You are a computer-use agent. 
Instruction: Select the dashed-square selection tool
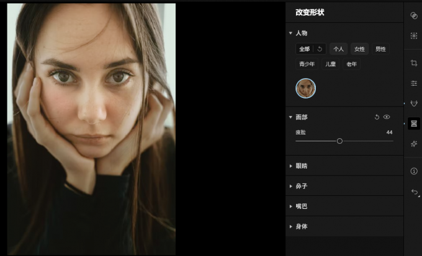(414, 36)
